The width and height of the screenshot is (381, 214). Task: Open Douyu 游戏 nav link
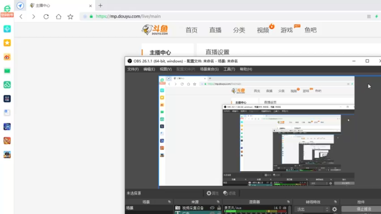(x=287, y=30)
